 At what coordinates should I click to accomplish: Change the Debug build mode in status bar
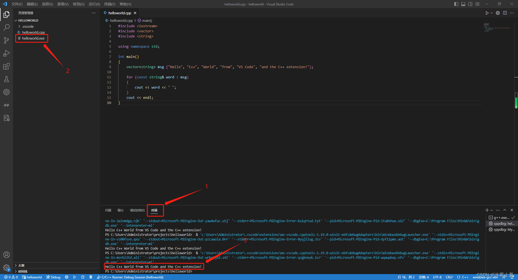53,277
